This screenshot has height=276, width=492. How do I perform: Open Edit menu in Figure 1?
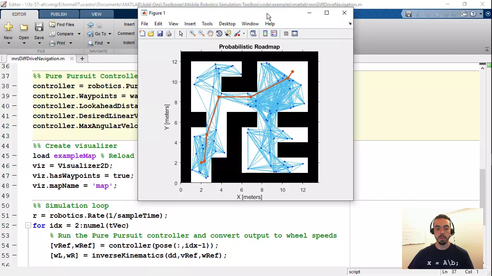(158, 24)
